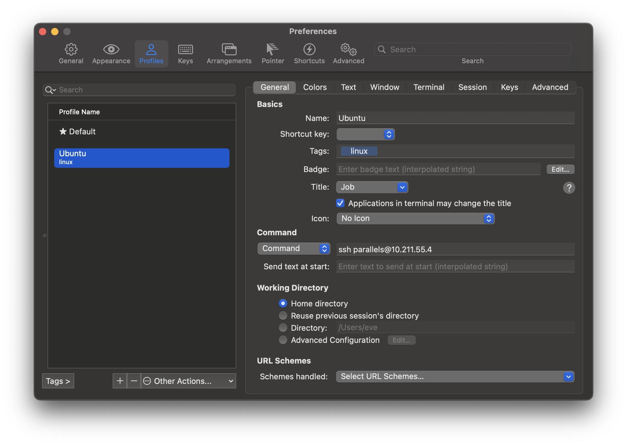Click Other Actions menu button
The height and width of the screenshot is (445, 627).
coord(187,381)
